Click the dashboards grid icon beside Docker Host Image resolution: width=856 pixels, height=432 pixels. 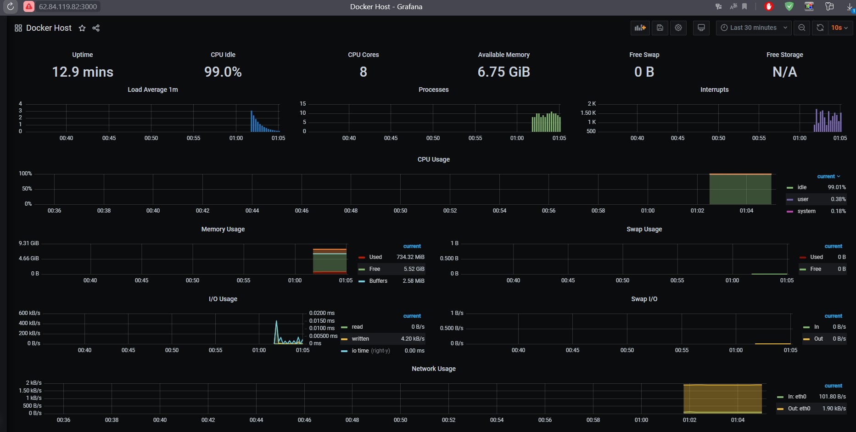click(x=18, y=28)
